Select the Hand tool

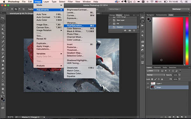(x=3, y=89)
